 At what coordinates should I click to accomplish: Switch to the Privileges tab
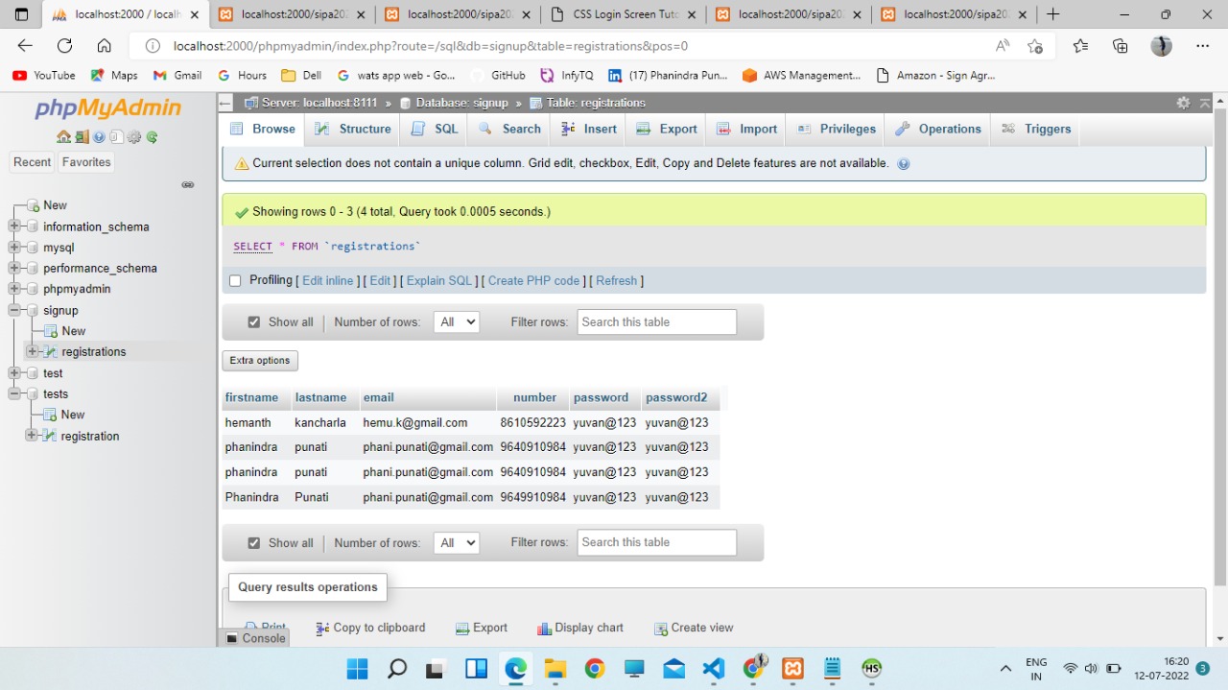tap(837, 130)
